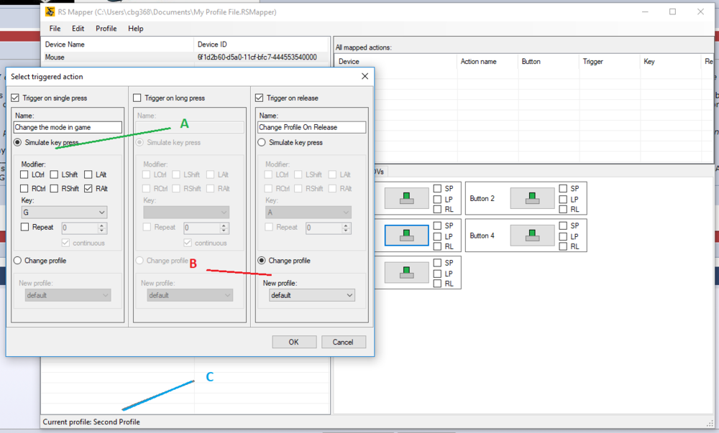Toggle Trigger on single press checkbox
This screenshot has width=719, height=433.
click(x=15, y=98)
